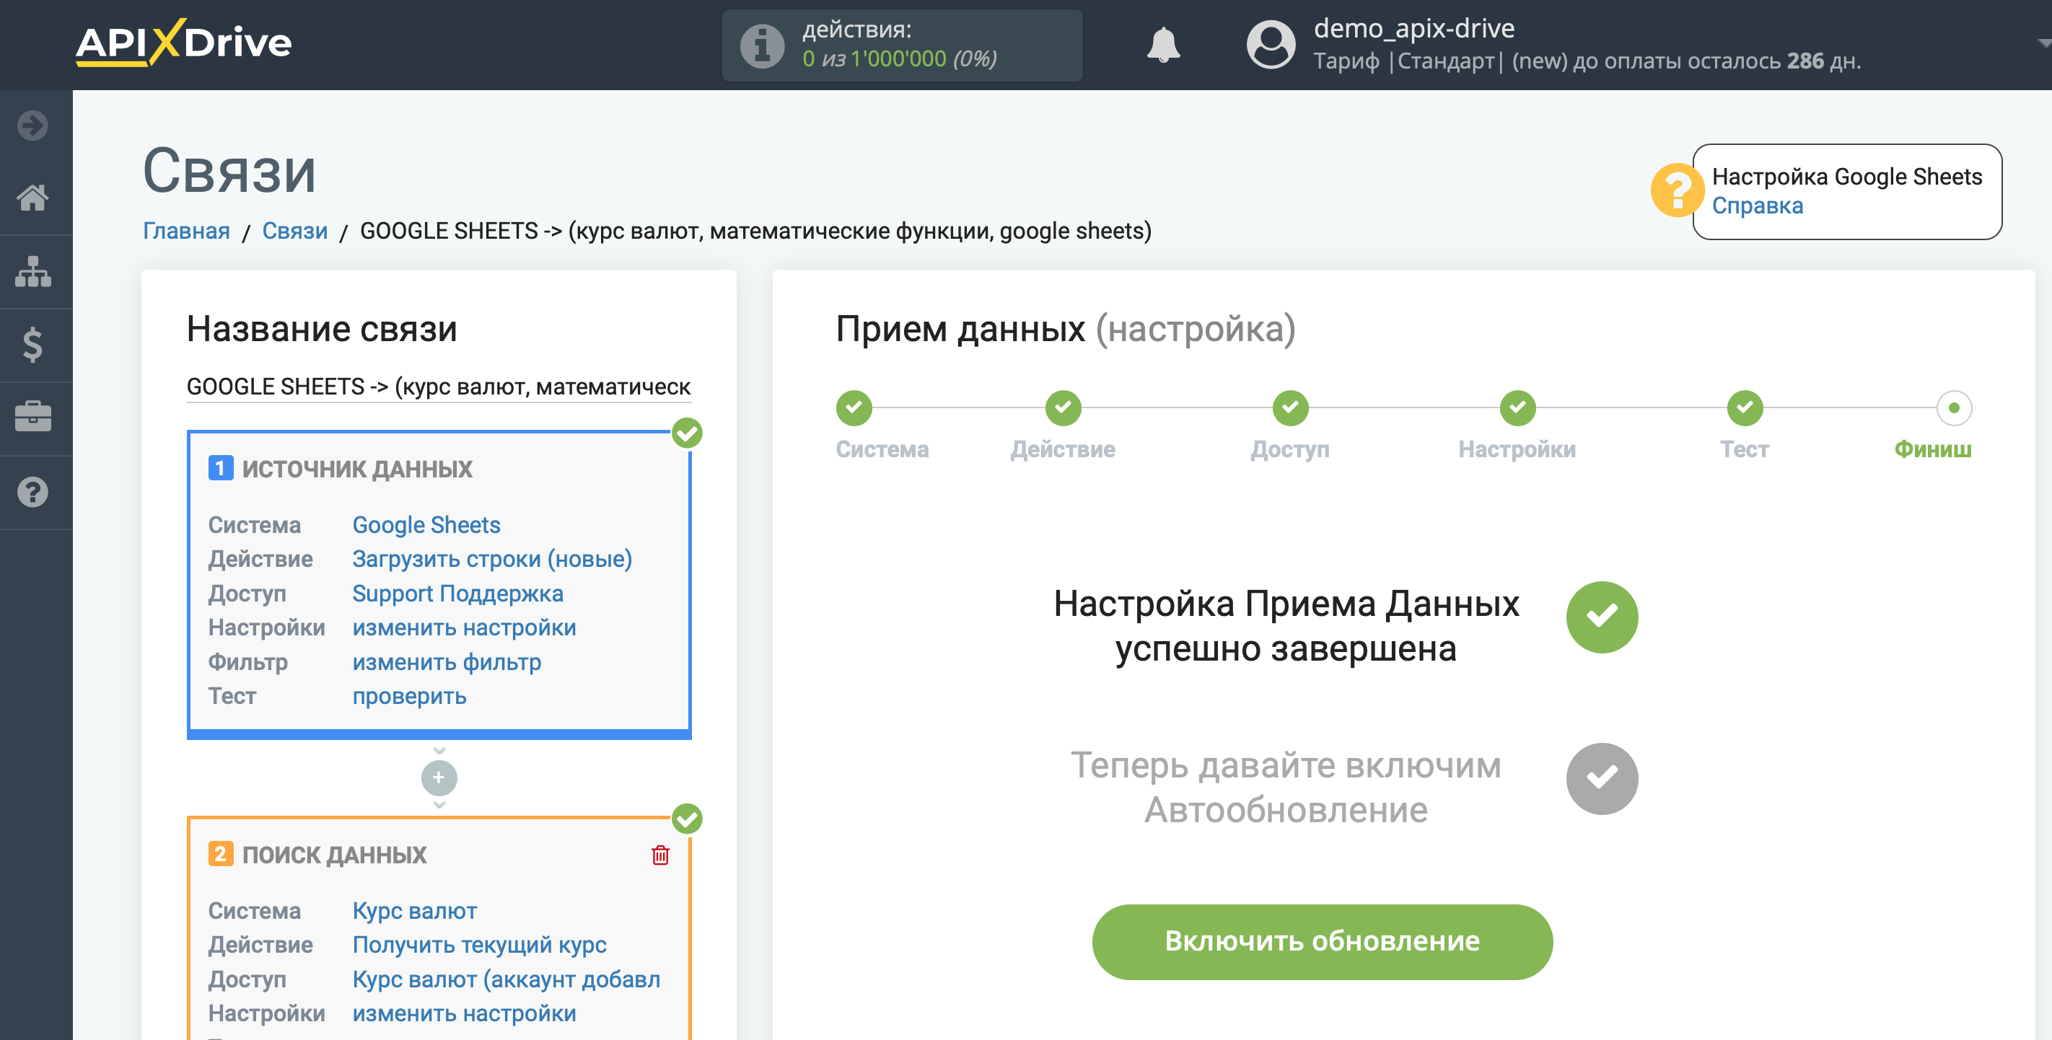2052x1040 pixels.
Task: Open the briefcase sidebar icon
Action: (x=32, y=416)
